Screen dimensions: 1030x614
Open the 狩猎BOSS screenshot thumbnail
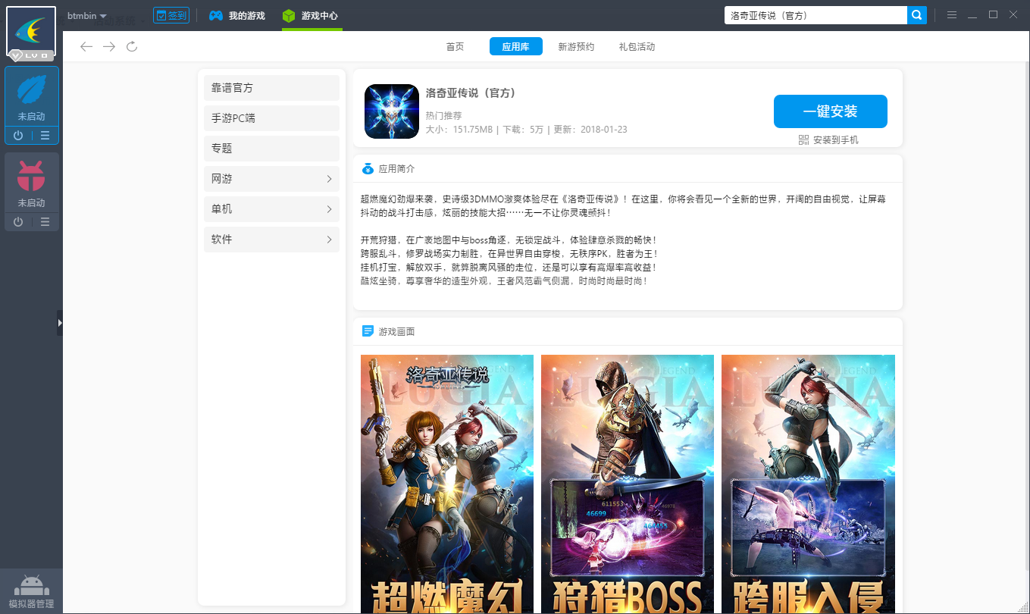point(628,484)
